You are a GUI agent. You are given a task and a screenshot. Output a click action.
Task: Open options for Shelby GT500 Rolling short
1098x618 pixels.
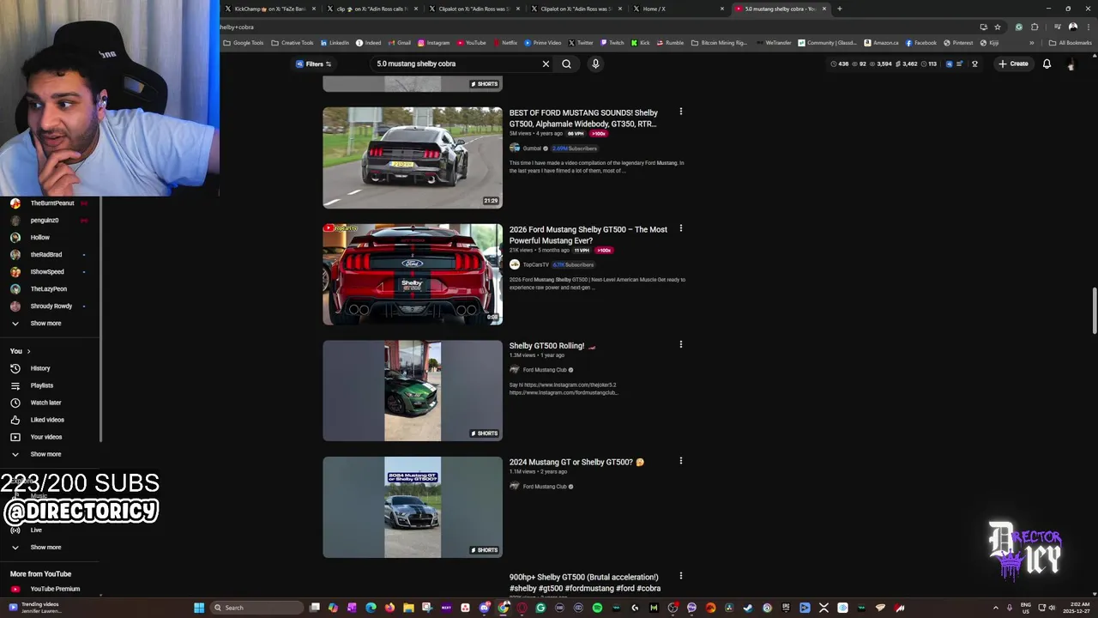click(x=681, y=344)
